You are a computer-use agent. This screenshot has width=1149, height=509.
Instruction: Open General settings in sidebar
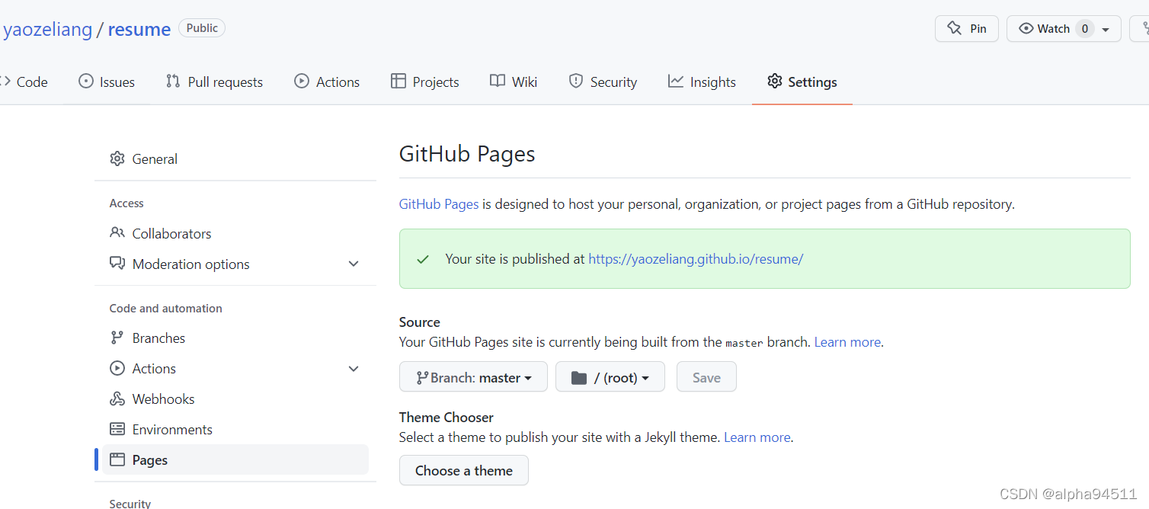coord(235,158)
